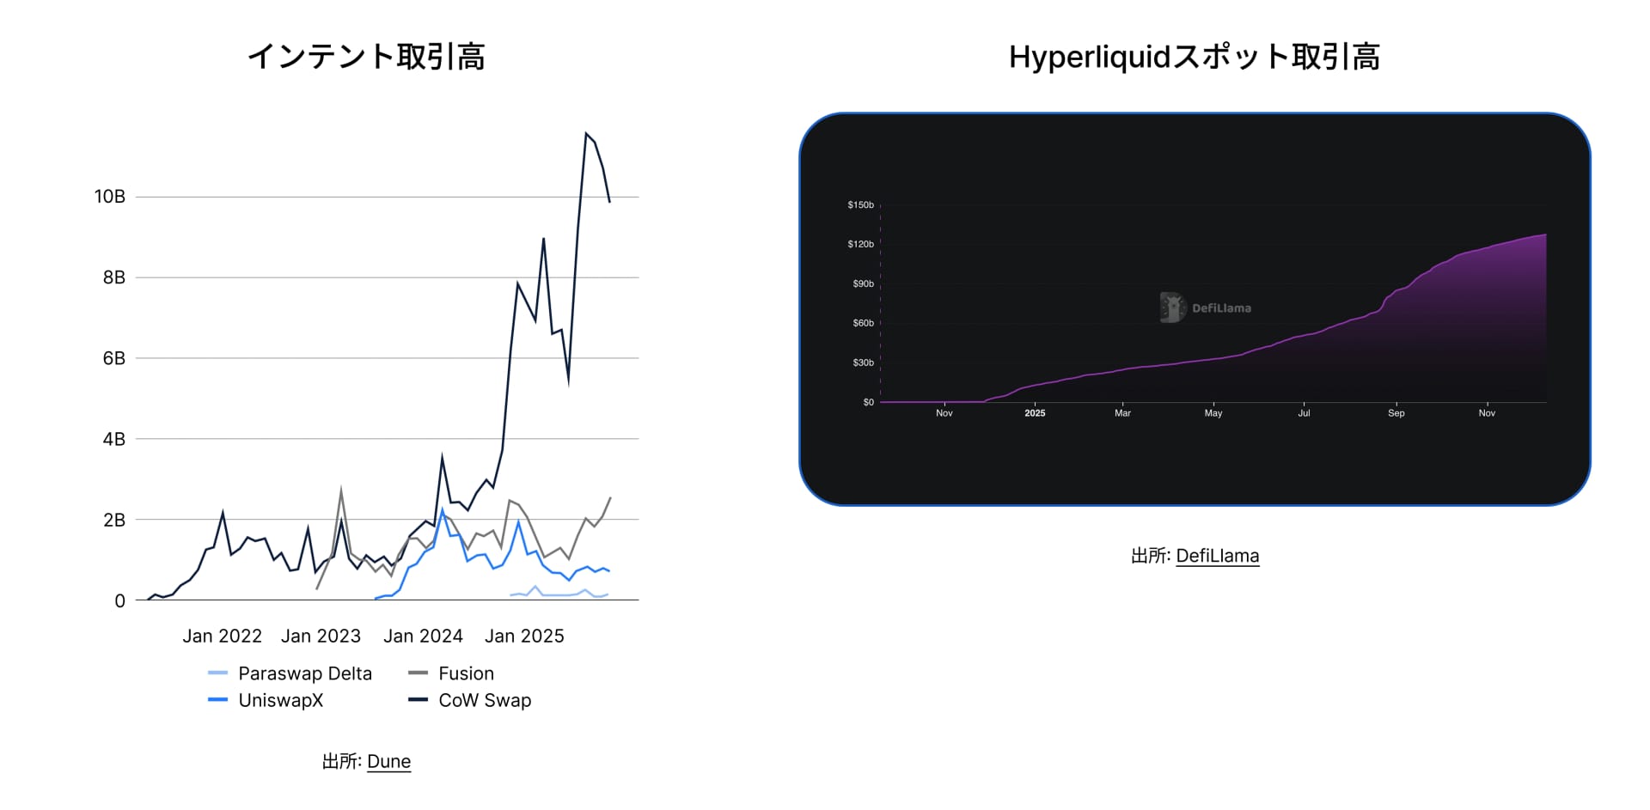Select the Jan 2025 axis label

525,636
